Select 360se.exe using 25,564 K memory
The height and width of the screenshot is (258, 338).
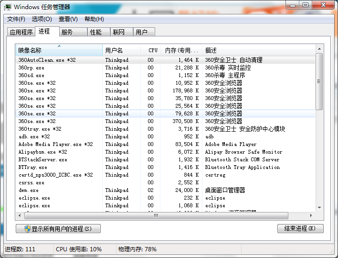pos(166,106)
